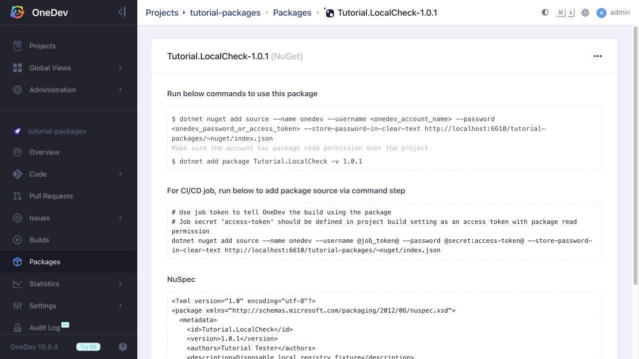Click the admin user avatar
This screenshot has height=359, width=639.
coord(602,13)
